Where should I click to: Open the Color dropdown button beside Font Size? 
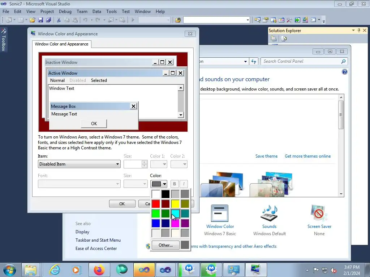click(x=159, y=184)
